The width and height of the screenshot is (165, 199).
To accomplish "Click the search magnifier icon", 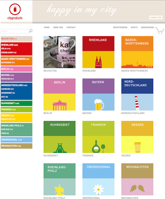I will point(31,31).
